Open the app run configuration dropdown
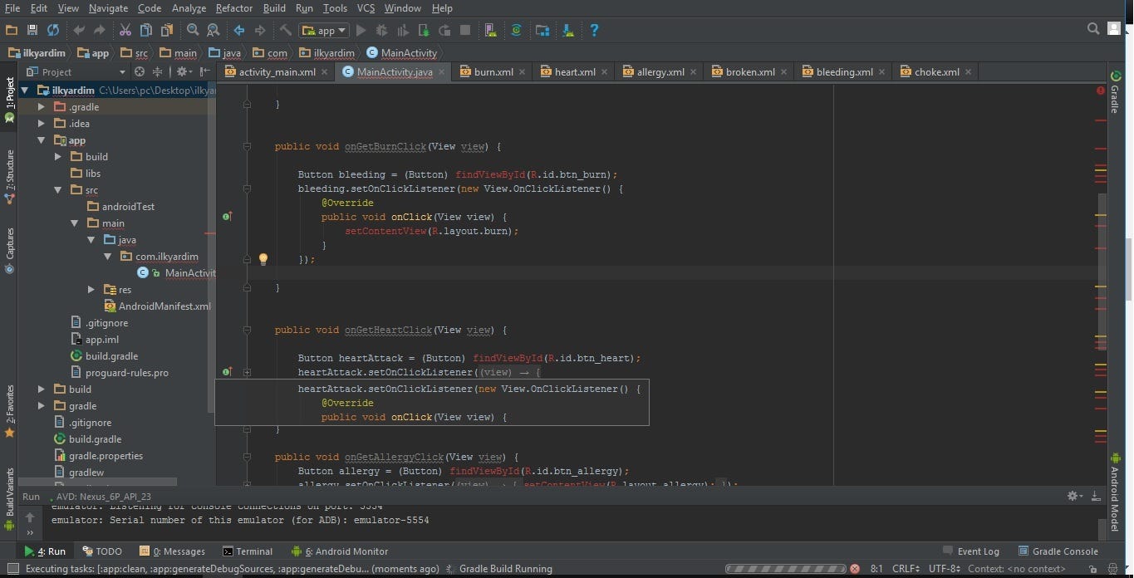This screenshot has width=1134, height=578. tap(325, 31)
